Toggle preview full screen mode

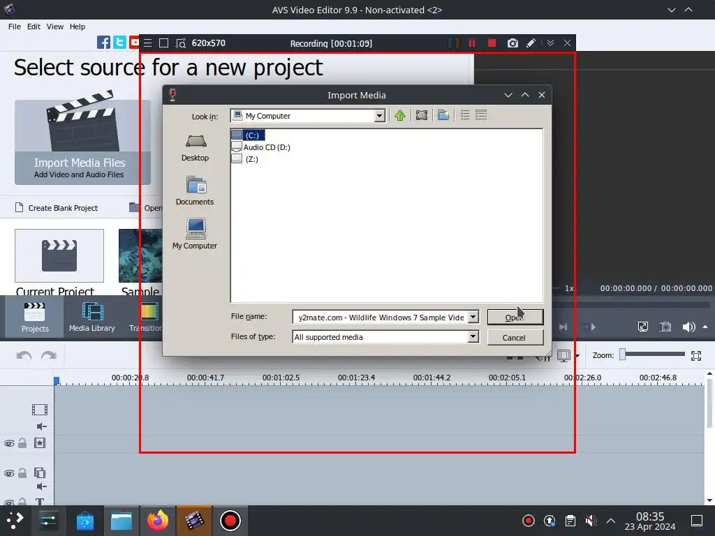pos(643,327)
